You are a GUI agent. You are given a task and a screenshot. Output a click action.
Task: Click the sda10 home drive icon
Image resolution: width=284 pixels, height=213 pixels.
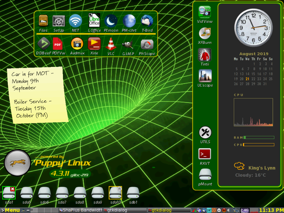click(115, 193)
